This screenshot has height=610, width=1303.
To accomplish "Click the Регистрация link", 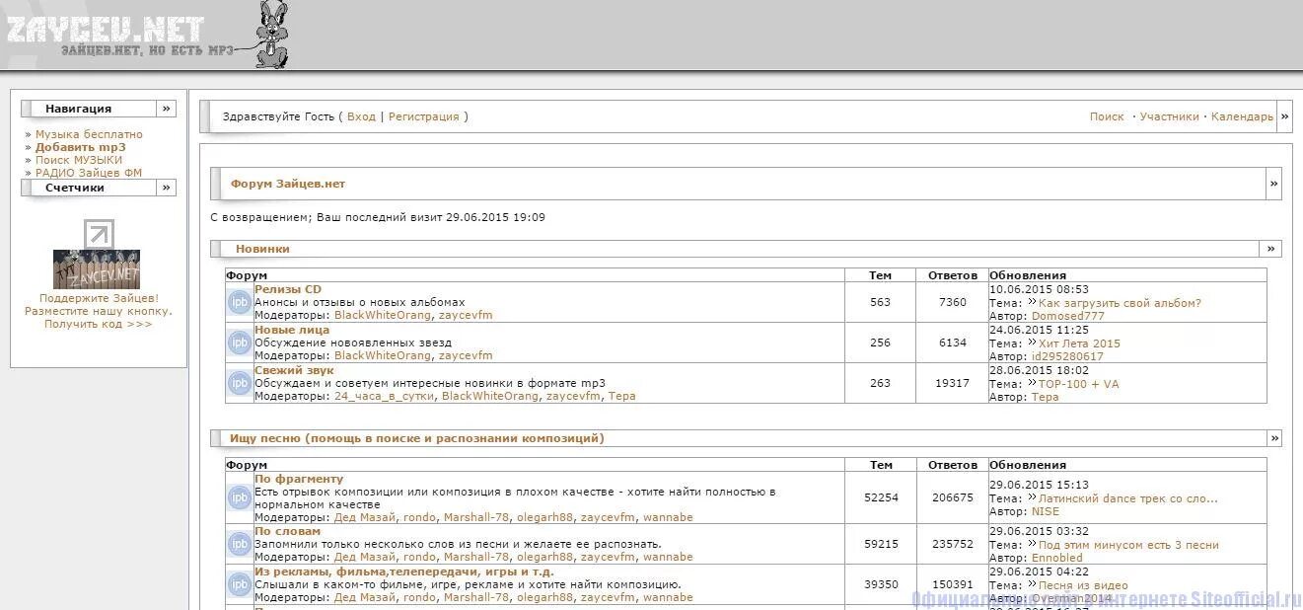I will (424, 116).
